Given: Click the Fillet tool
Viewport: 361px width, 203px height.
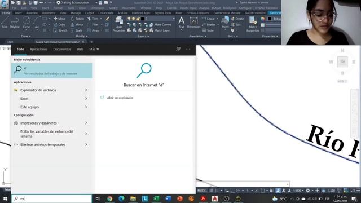Looking at the screenshot, I should (x=93, y=24).
